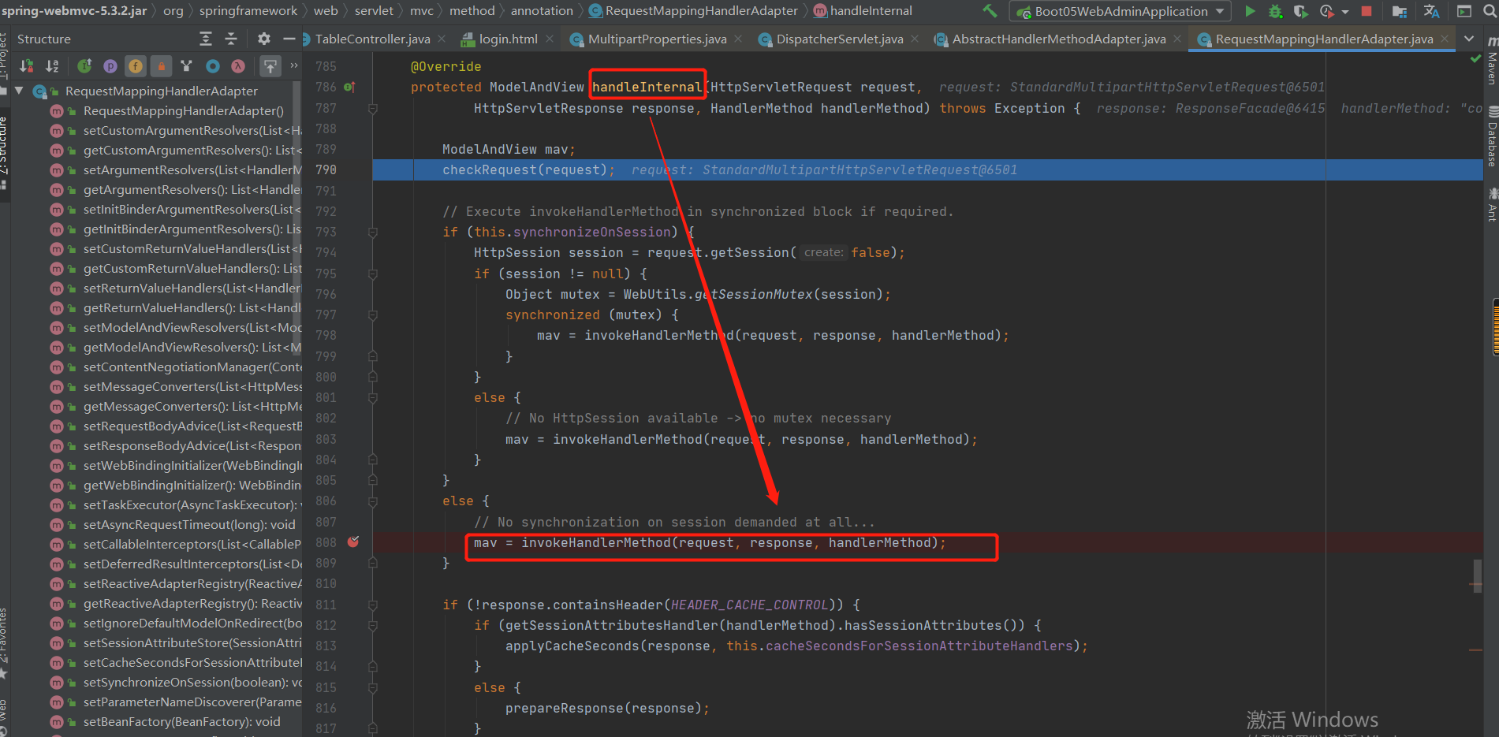The image size is (1499, 737).
Task: Toggle Show Fields orange f filter
Action: (x=136, y=66)
